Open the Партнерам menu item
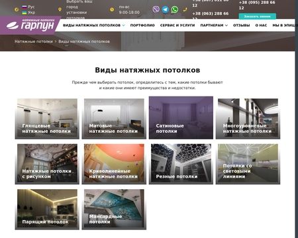 212,25
